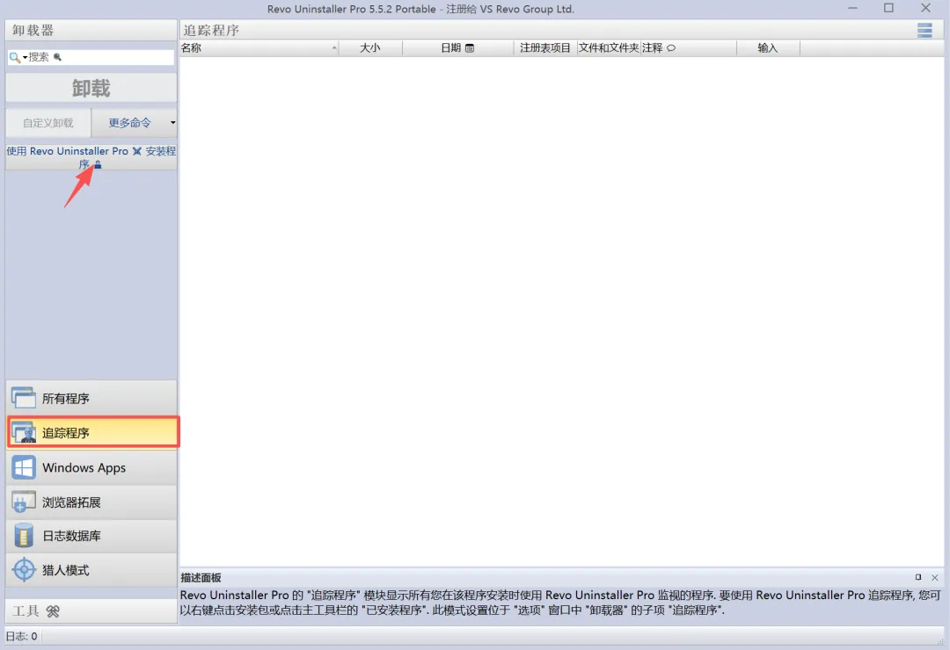Activate 猎人模式 hunter mode
Image resolution: width=950 pixels, height=650 pixels.
click(x=91, y=570)
